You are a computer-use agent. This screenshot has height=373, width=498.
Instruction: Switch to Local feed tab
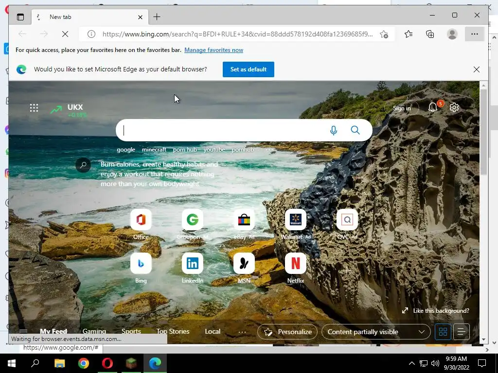tap(213, 331)
